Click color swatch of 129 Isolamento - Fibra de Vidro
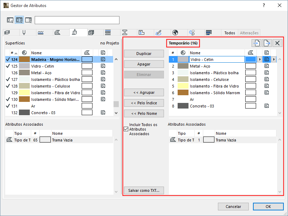Image resolution: width=288 pixels, height=216 pixels. click(x=24, y=93)
